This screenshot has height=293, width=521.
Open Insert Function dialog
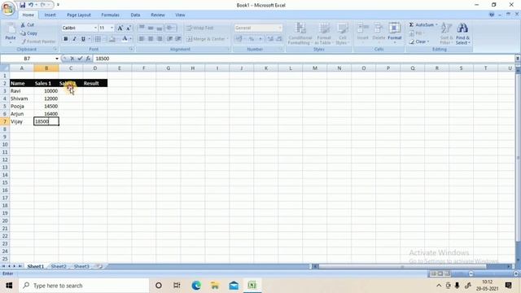click(x=88, y=59)
